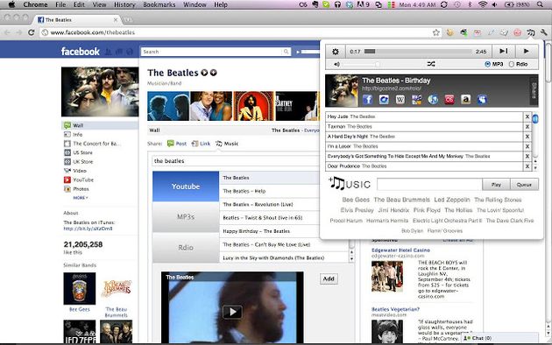The height and width of the screenshot is (345, 552).
Task: Open Music share option
Action: coord(227,144)
